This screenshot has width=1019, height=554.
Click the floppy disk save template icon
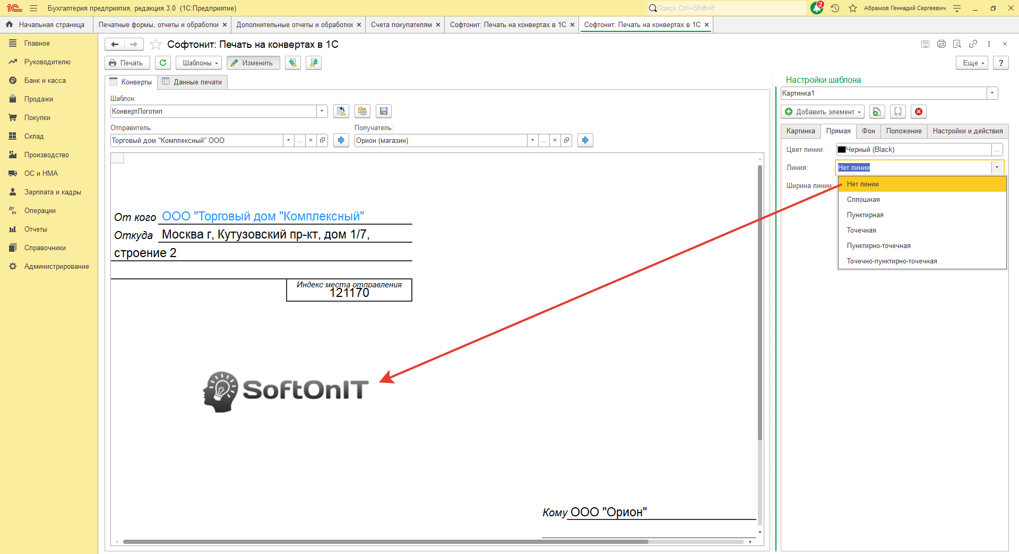point(384,111)
